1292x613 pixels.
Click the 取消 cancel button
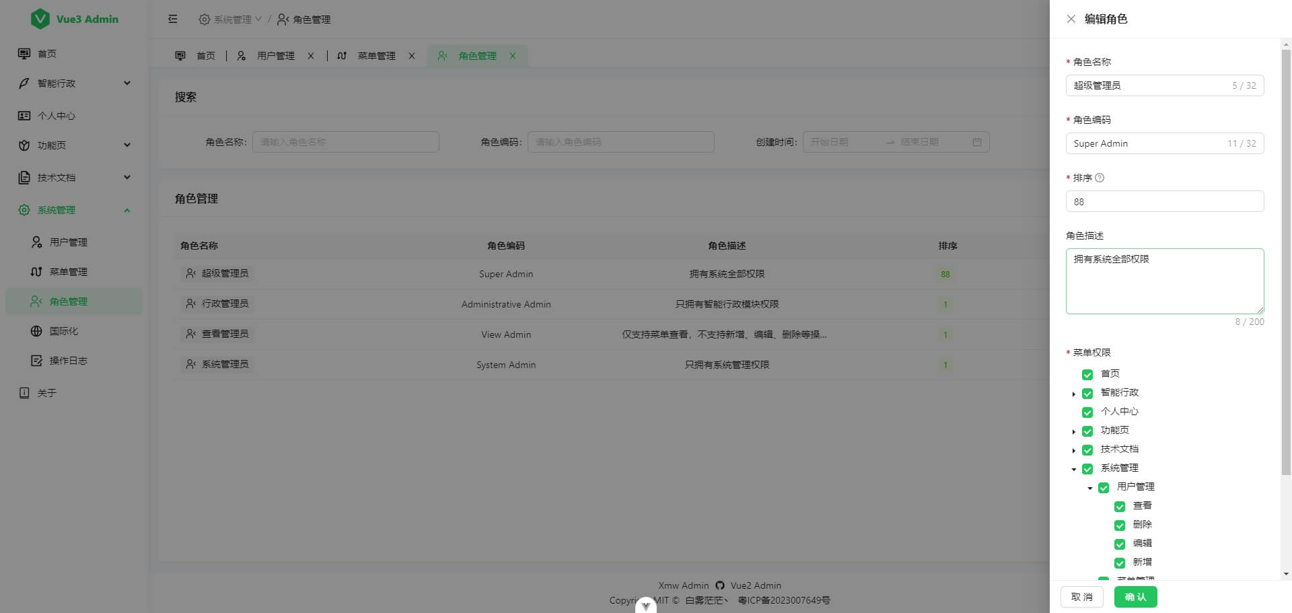coord(1082,597)
